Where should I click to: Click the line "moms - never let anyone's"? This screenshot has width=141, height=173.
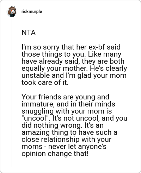point(64,147)
